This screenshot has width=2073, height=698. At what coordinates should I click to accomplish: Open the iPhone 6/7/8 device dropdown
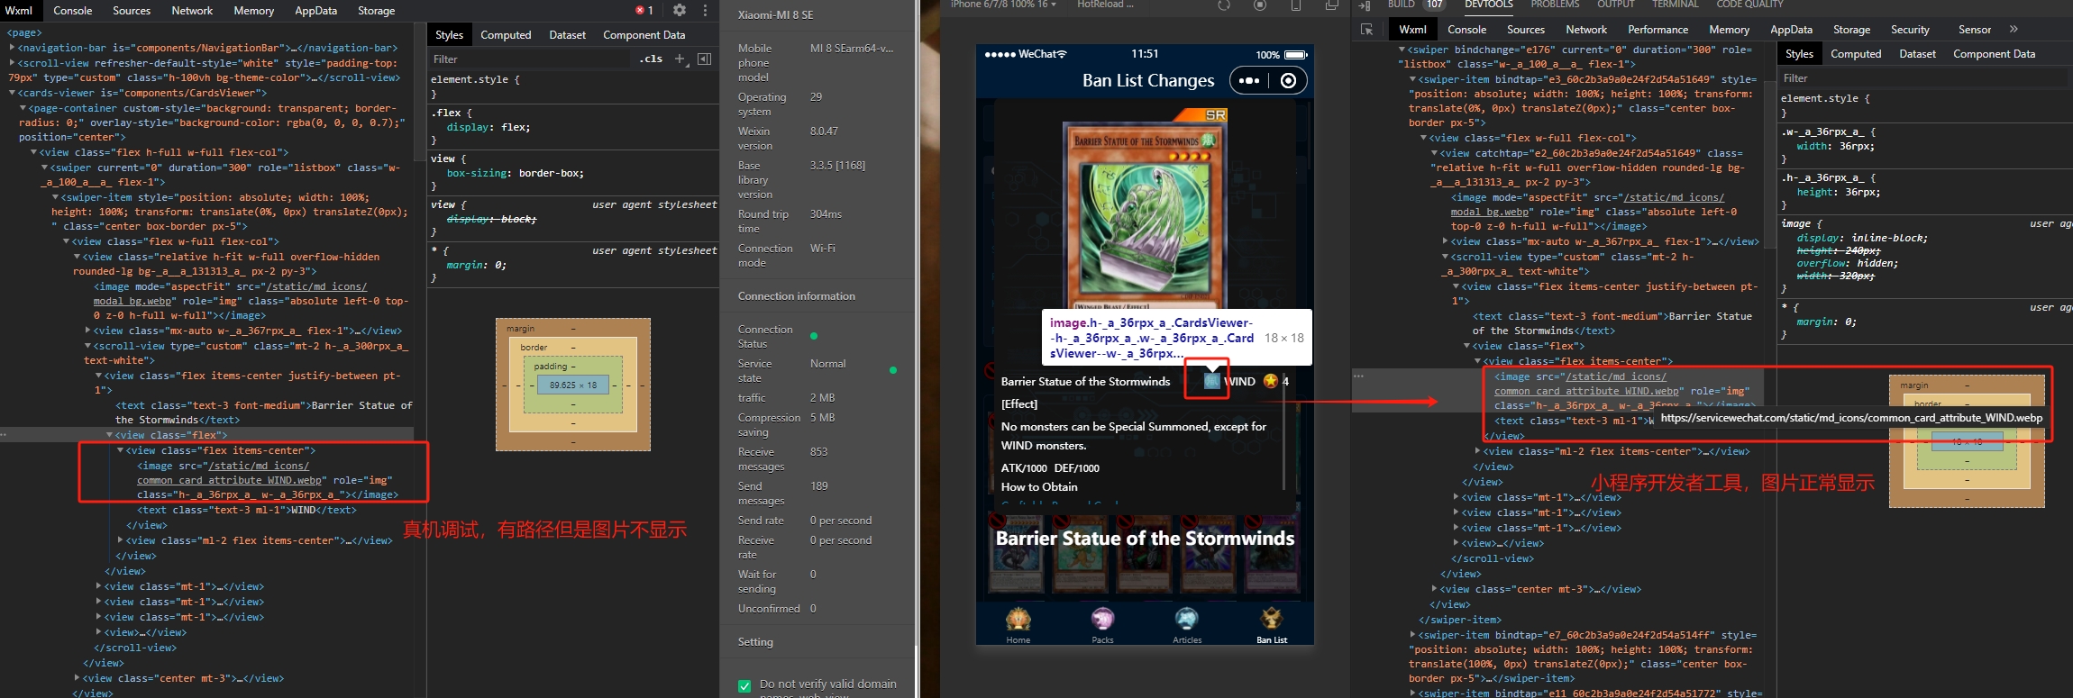pos(1005,5)
